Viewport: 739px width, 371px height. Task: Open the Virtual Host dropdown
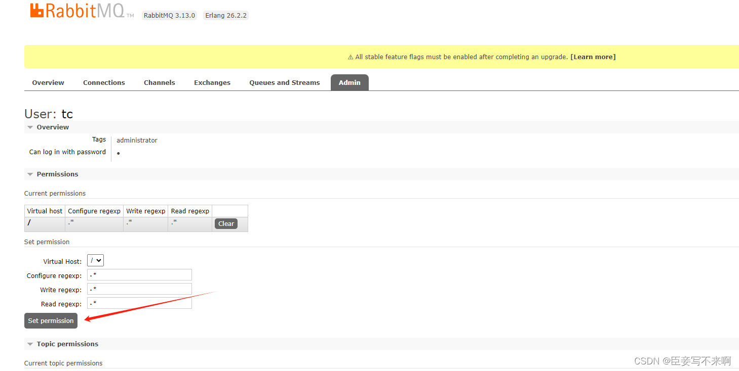point(95,261)
